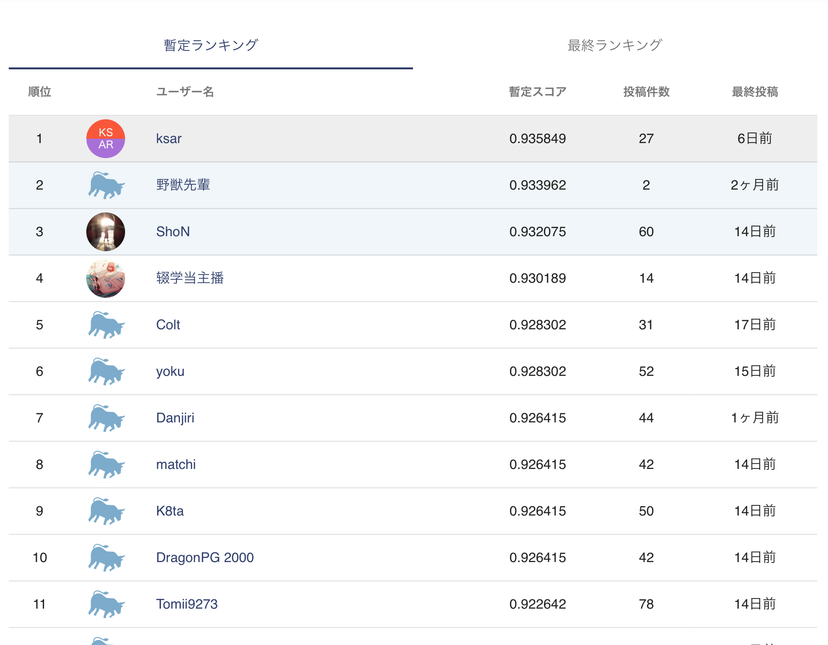828x645 pixels.
Task: Click Colt's score 0.928302
Action: 538,325
